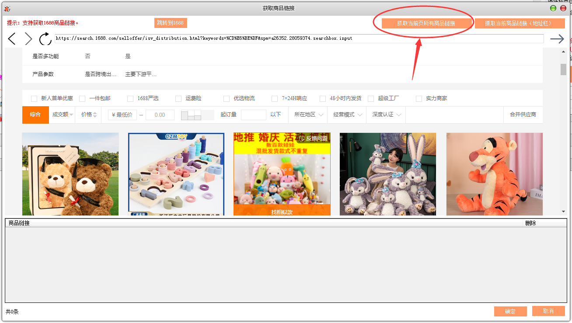Image resolution: width=572 pixels, height=323 pixels.
Task: Check the 一件包邮 checkbox
Action: (82, 99)
